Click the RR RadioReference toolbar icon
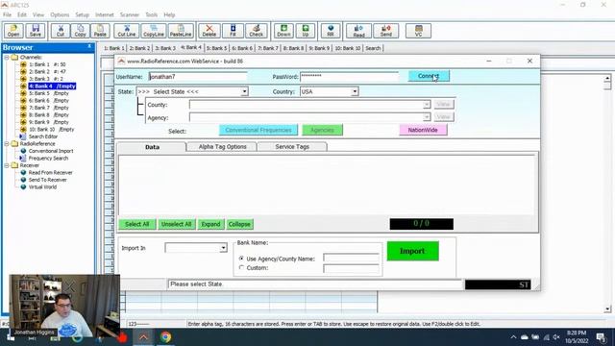This screenshot has height=346, width=615. coord(331,31)
